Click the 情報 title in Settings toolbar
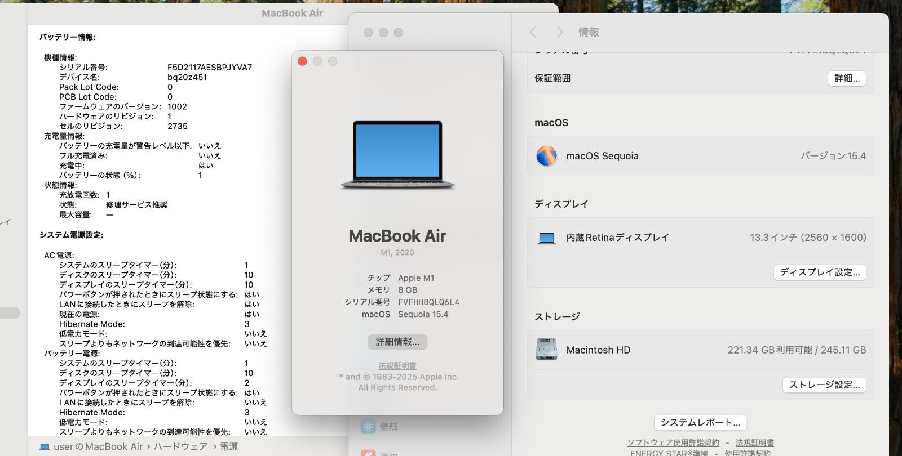Image resolution: width=902 pixels, height=456 pixels. pos(589,32)
